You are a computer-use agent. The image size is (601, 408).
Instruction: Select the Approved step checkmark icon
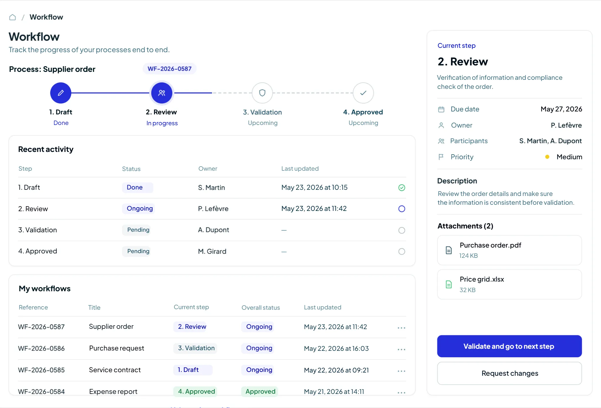(x=363, y=93)
